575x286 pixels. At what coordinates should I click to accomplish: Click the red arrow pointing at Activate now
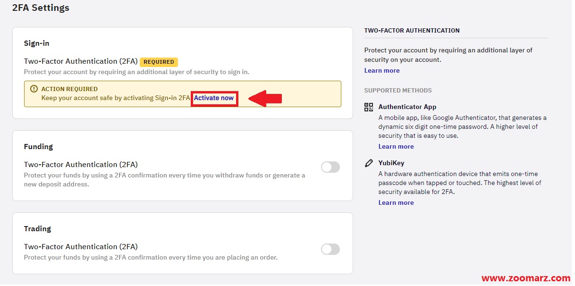pos(265,98)
